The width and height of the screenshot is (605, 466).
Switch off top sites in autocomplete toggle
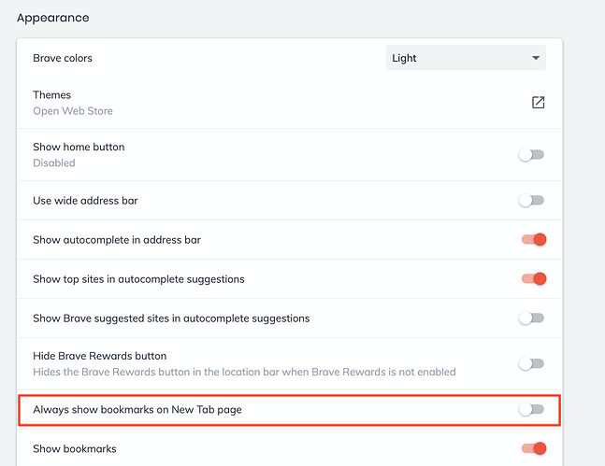[533, 278]
